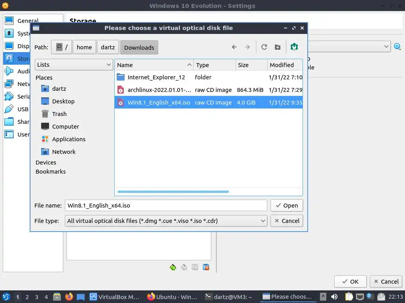Click the show desktop taskbar icon

(x=81, y=297)
